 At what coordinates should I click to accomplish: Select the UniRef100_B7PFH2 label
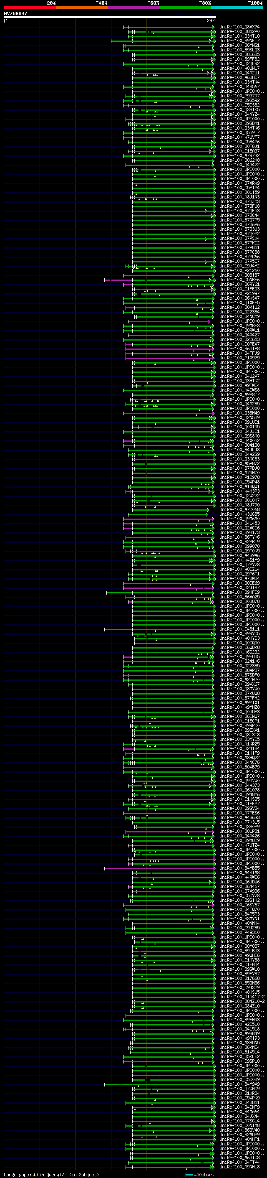(239, 699)
